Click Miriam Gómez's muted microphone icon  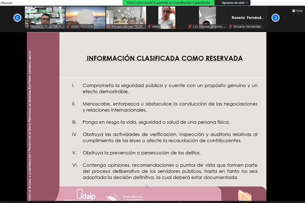click(x=109, y=27)
